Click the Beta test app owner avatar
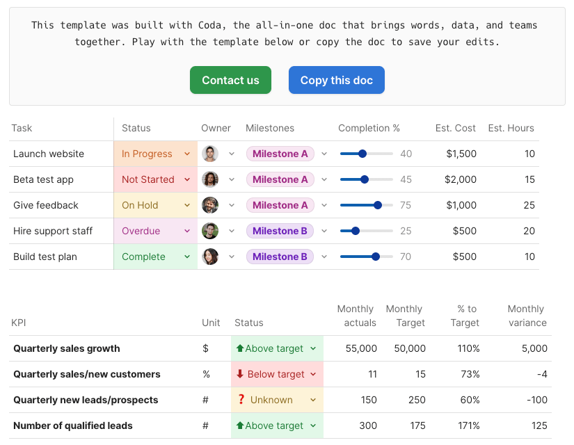The width and height of the screenshot is (574, 445). pos(210,179)
